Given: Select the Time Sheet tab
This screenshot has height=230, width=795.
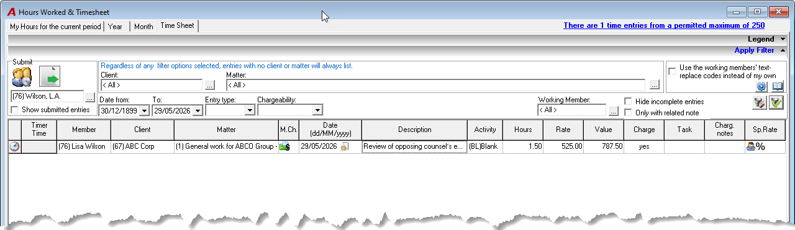Looking at the screenshot, I should click(x=177, y=26).
